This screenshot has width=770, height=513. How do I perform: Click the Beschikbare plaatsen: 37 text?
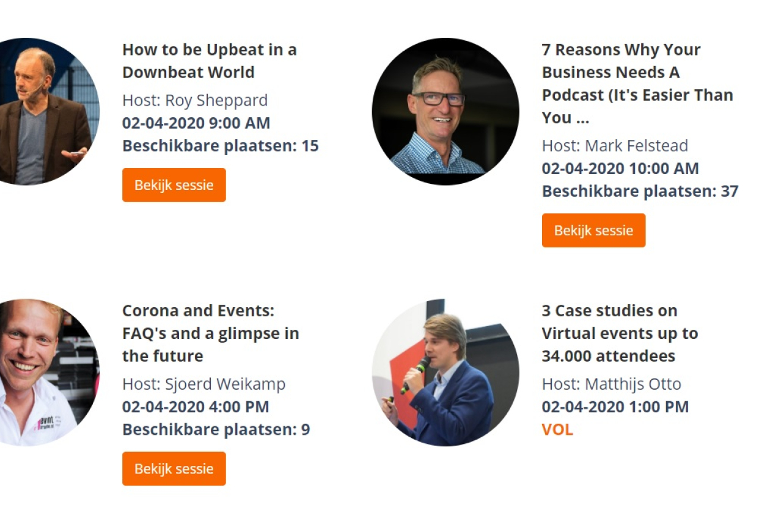[640, 191]
